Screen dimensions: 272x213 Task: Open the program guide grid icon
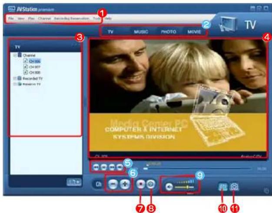pos(223,187)
